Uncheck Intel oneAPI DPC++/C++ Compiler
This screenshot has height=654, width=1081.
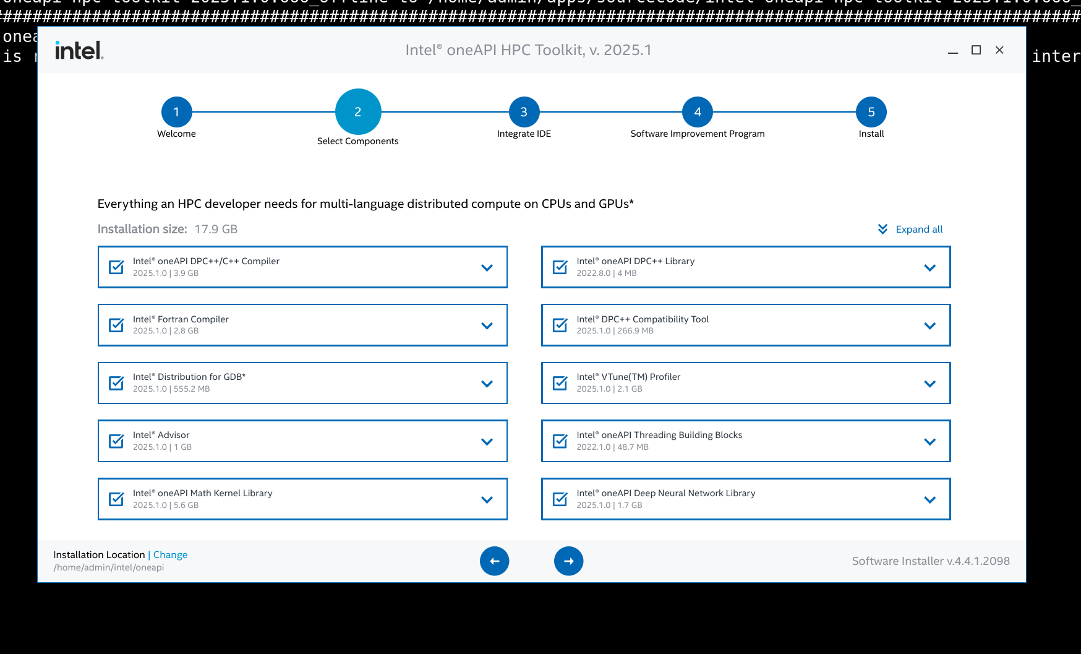click(x=116, y=267)
